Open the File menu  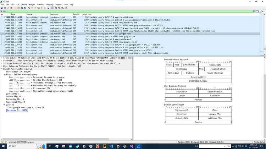(2, 5)
